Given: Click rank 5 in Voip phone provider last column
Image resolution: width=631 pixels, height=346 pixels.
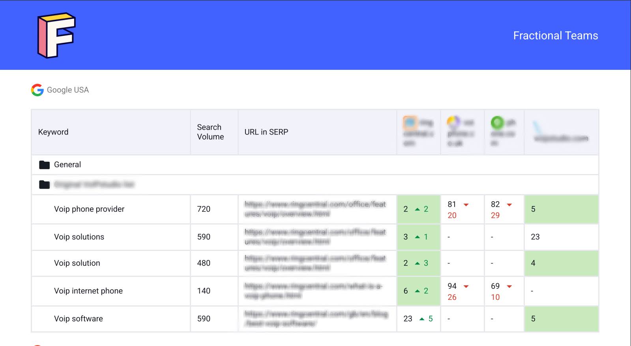Looking at the screenshot, I should (533, 209).
